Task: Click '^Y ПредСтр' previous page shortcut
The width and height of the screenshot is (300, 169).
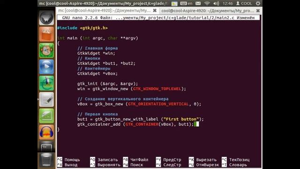Action: tap(169, 160)
